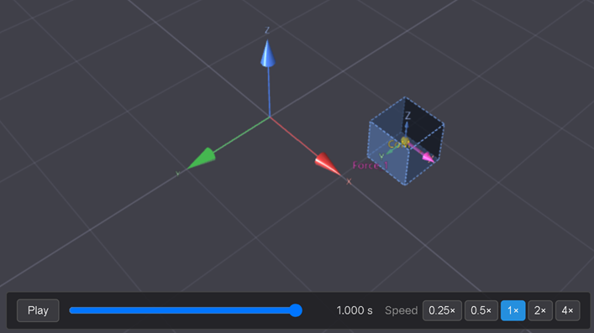The image size is (594, 333).
Task: Click the timeline slider handle
Action: pyautogui.click(x=296, y=310)
